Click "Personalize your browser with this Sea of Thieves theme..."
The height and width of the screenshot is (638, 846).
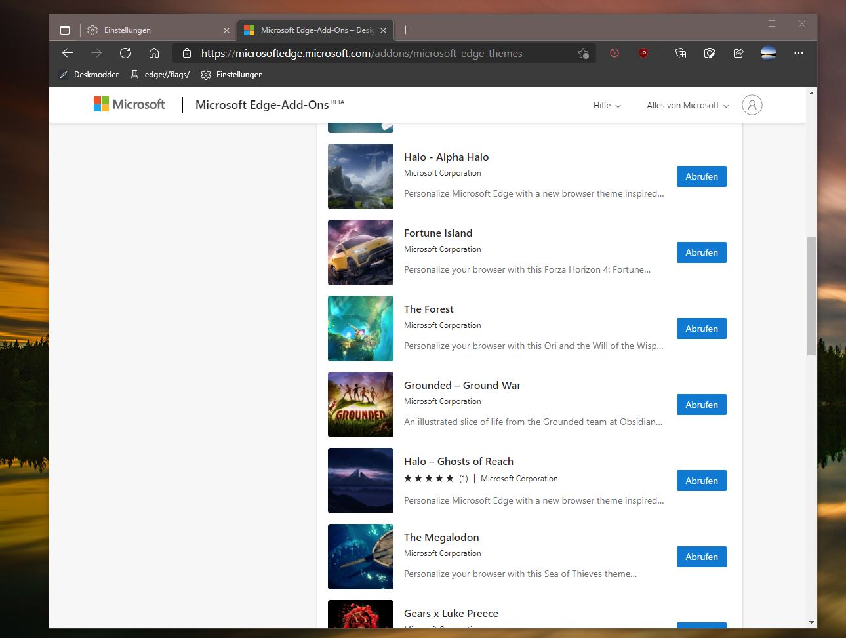520,574
